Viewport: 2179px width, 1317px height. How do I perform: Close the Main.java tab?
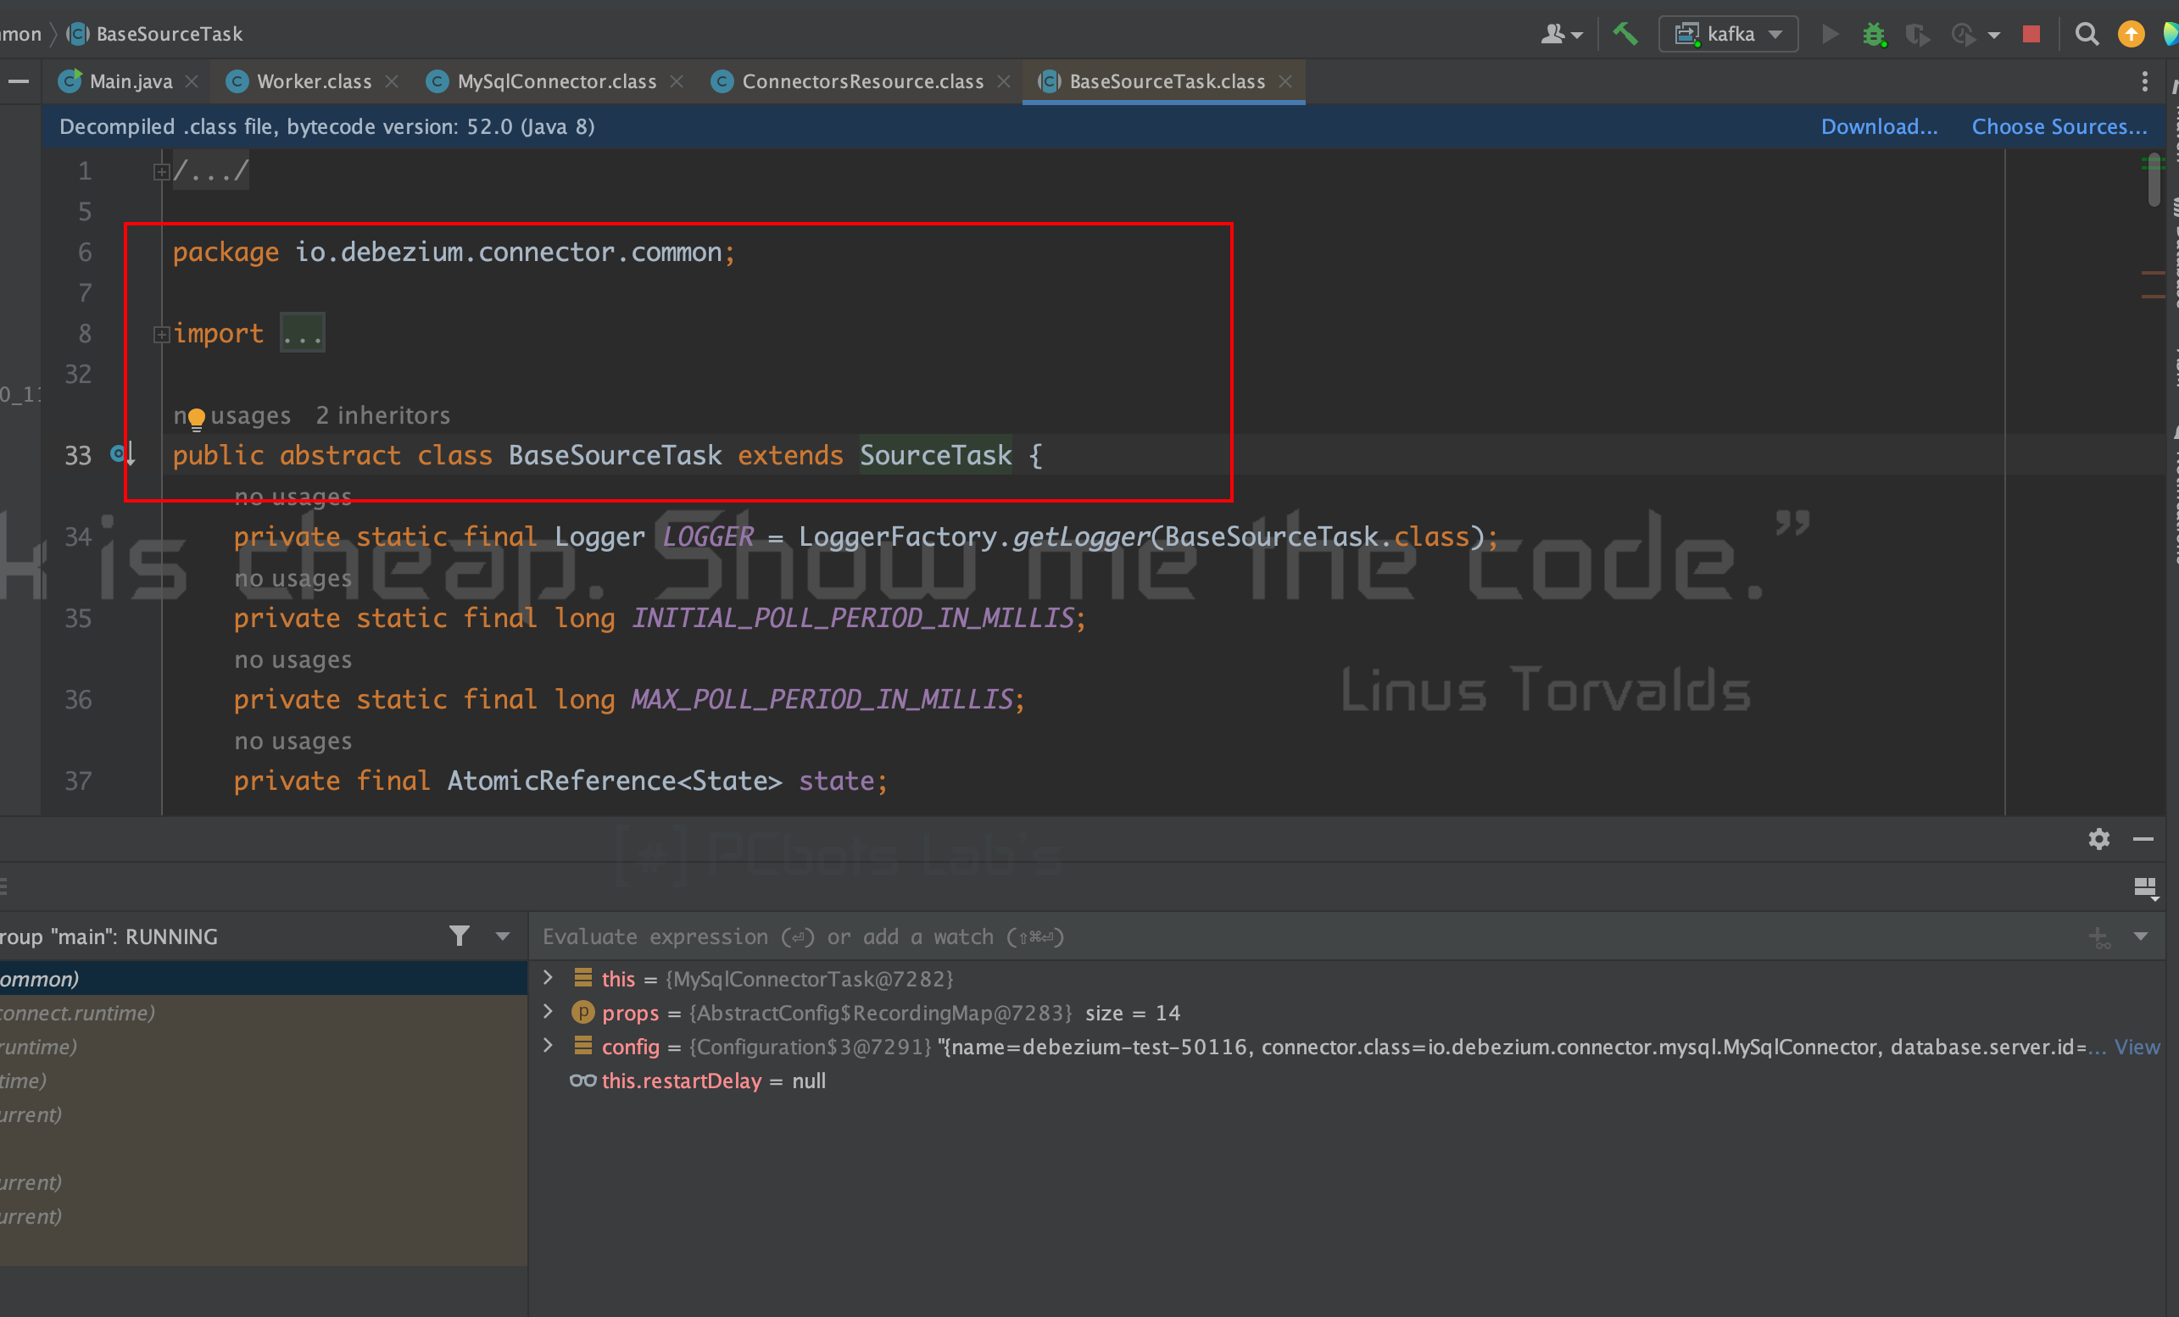click(x=191, y=81)
